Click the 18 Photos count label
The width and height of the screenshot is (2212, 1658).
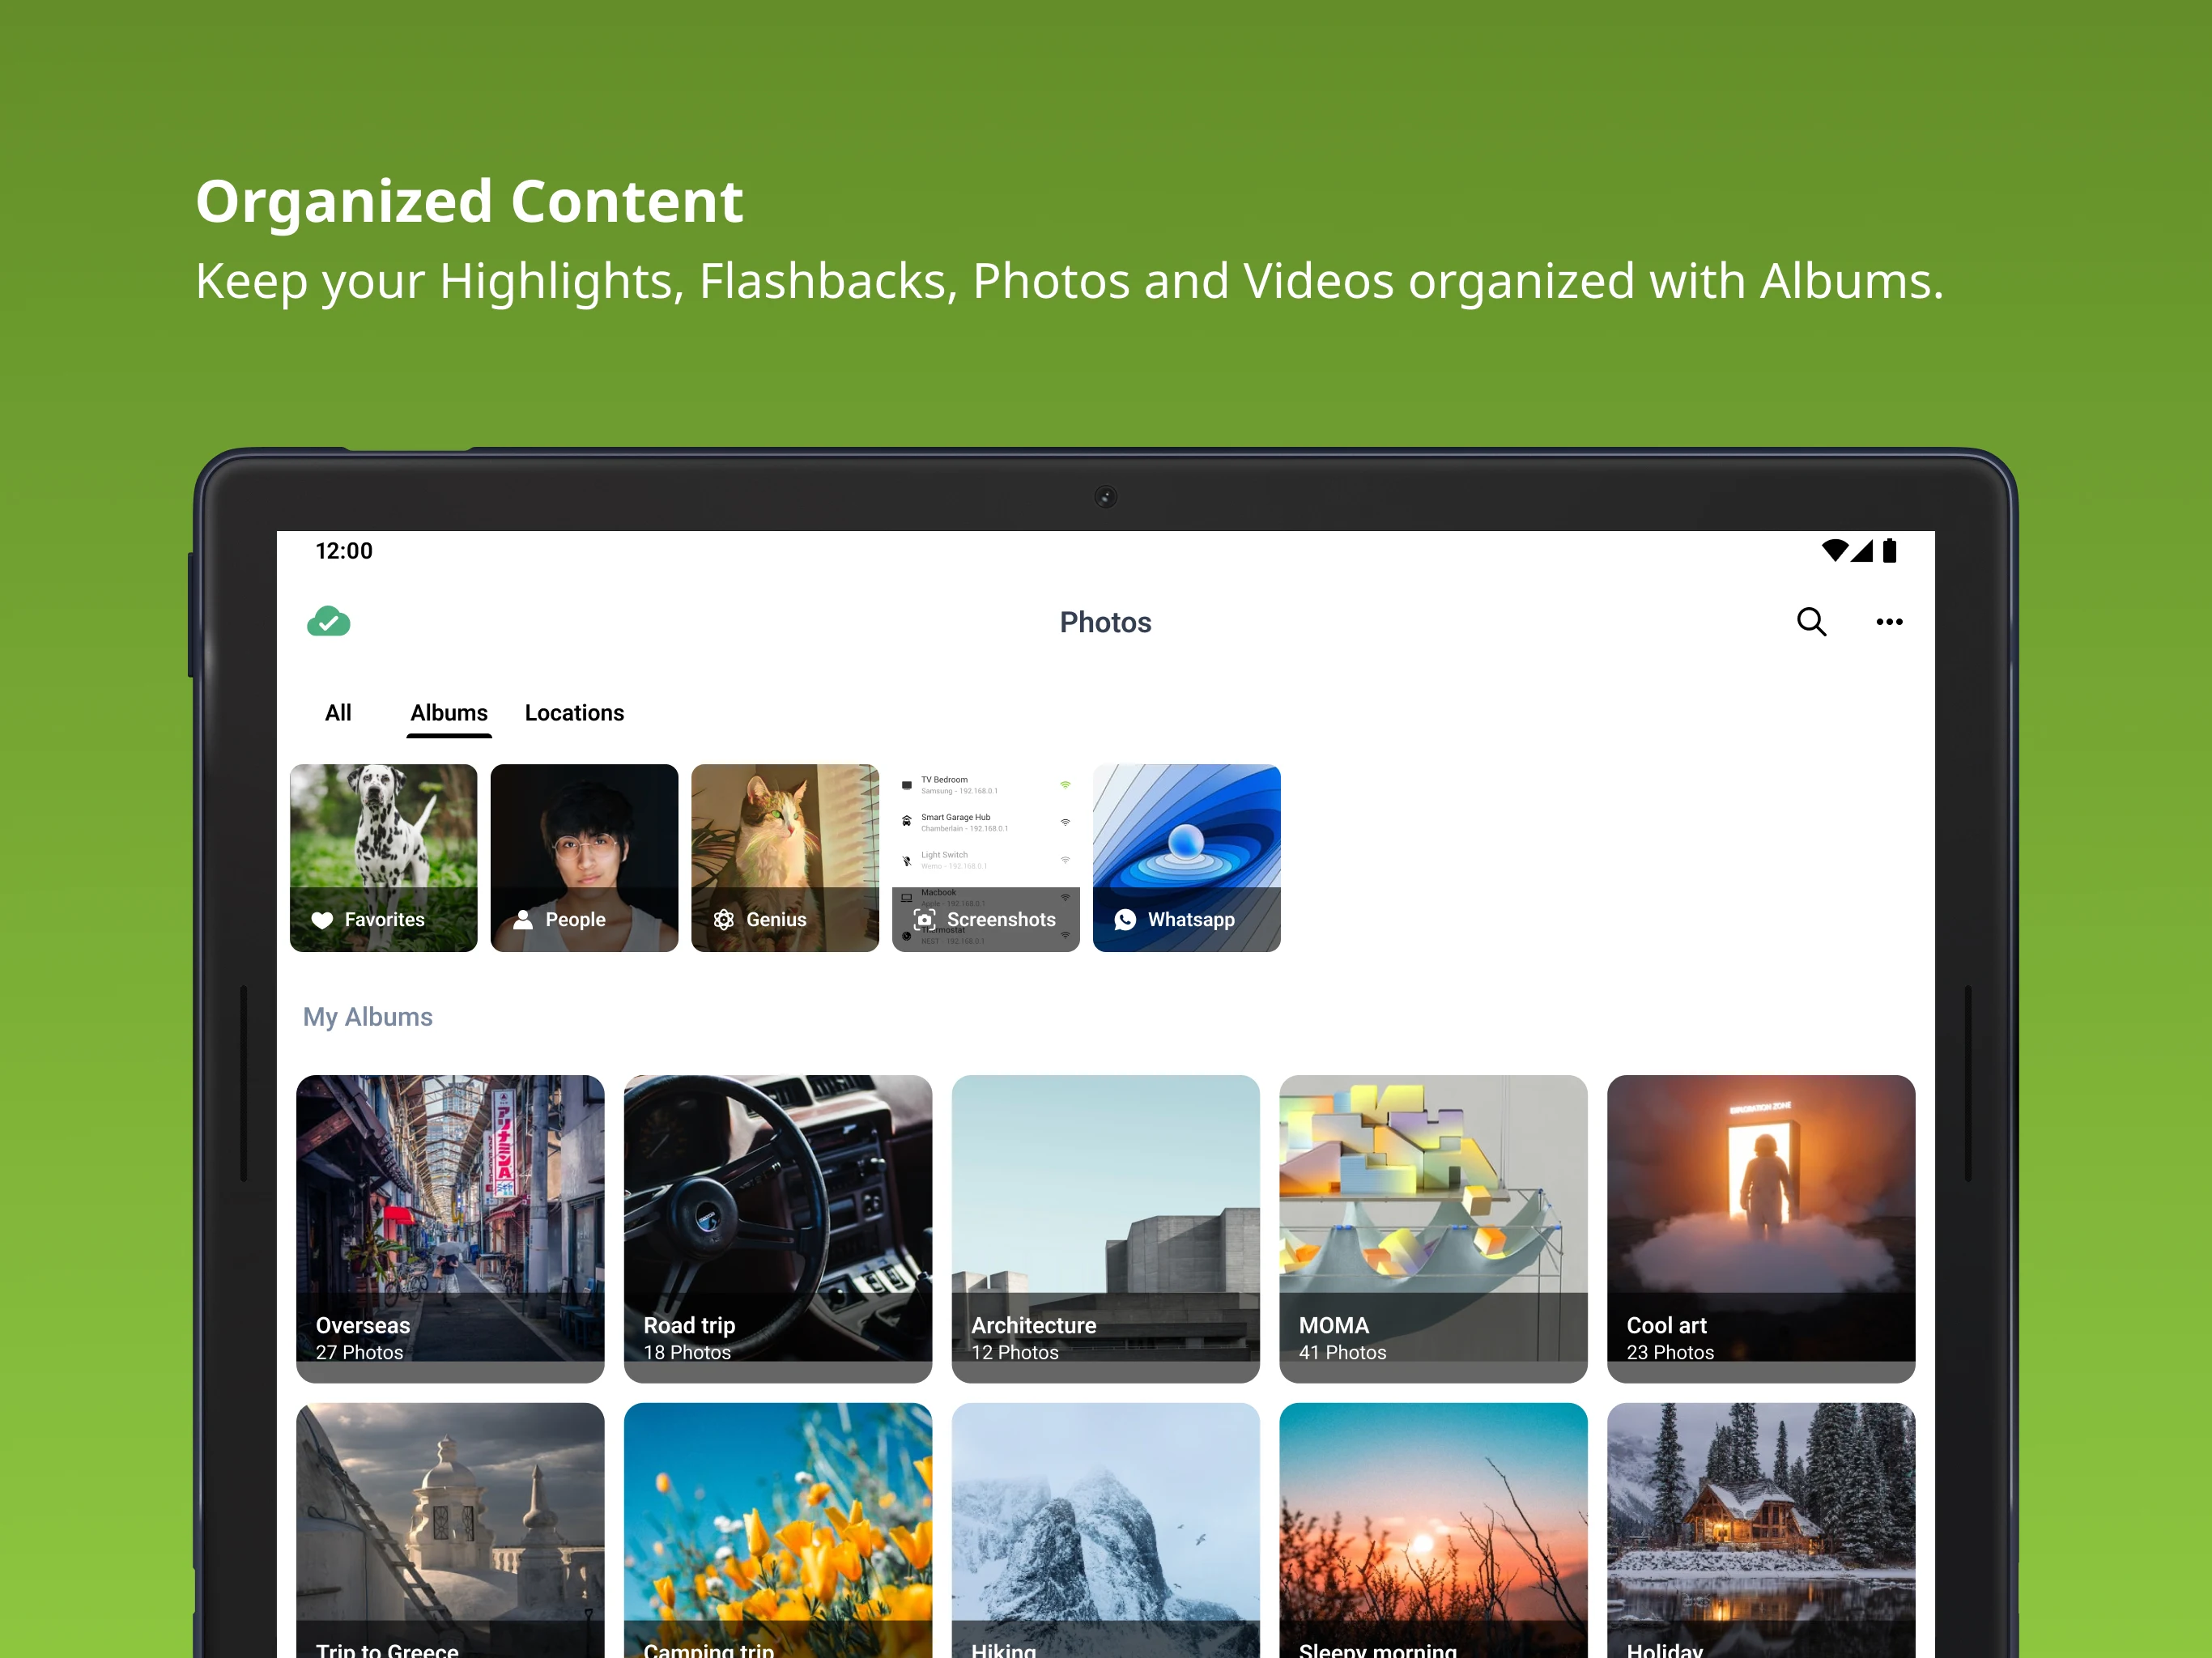pyautogui.click(x=687, y=1352)
